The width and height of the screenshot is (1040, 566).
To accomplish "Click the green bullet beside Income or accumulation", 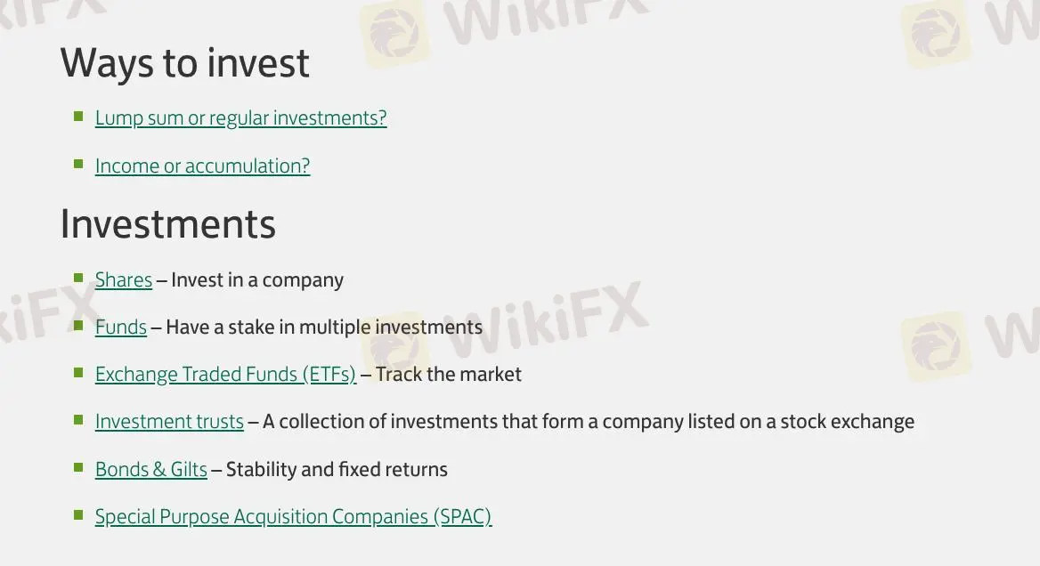I will pos(78,163).
